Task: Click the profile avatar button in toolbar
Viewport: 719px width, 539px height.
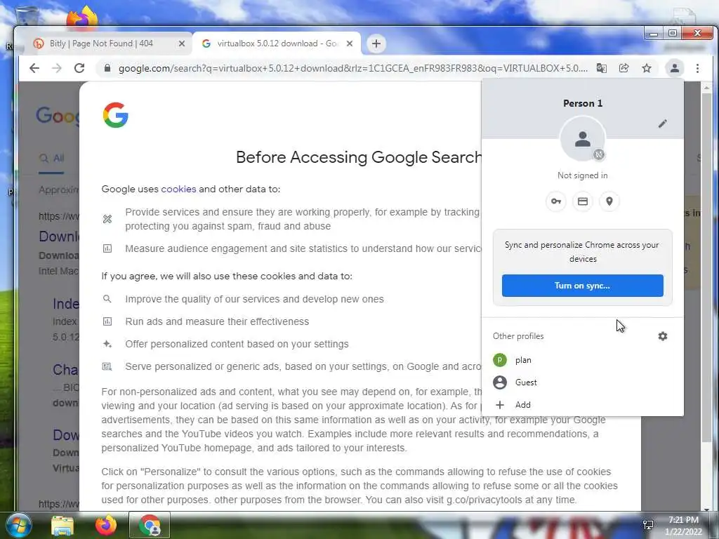Action: (675, 68)
